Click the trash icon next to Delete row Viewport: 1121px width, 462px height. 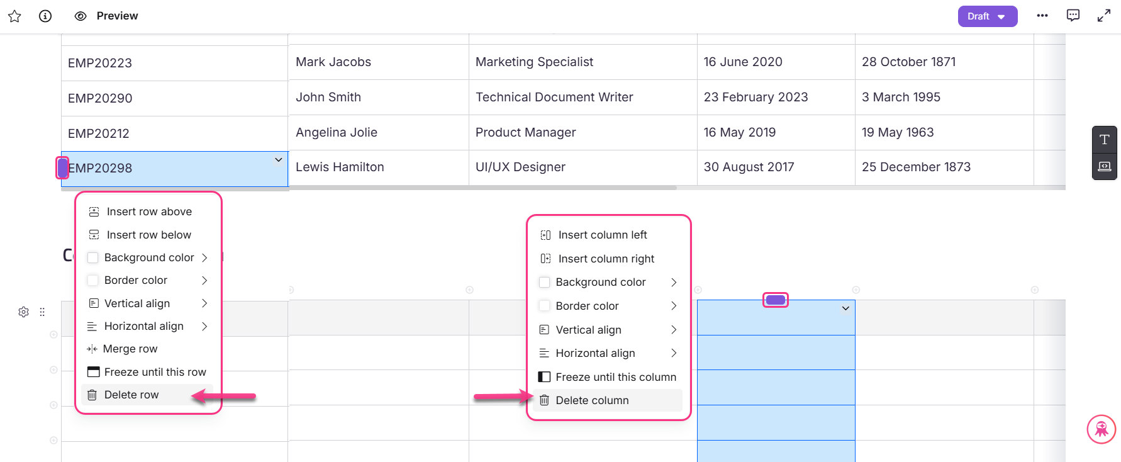click(92, 395)
